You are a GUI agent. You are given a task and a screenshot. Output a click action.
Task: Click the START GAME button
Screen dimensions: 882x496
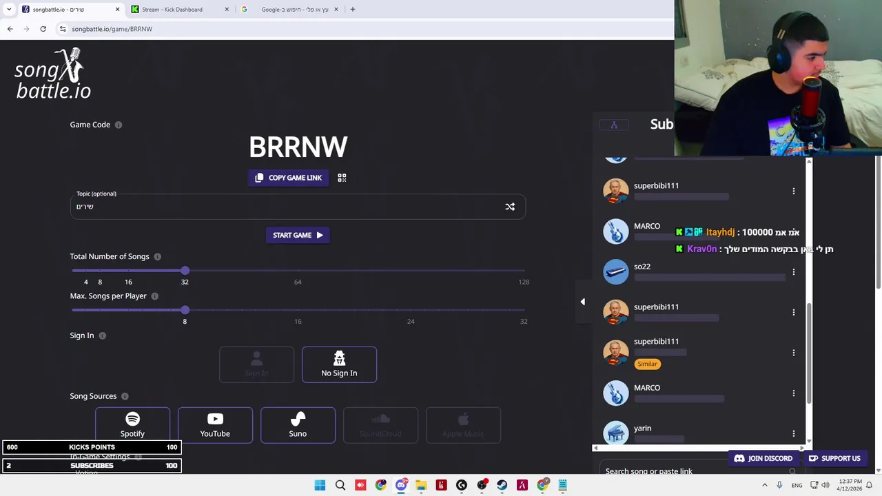click(298, 235)
